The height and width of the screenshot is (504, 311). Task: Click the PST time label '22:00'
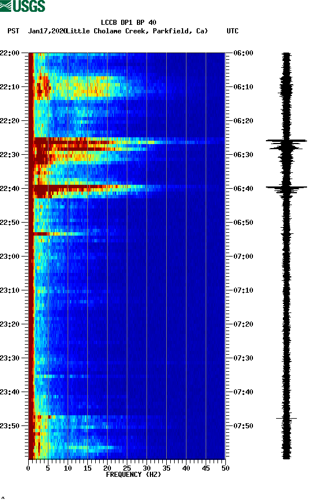[10, 53]
